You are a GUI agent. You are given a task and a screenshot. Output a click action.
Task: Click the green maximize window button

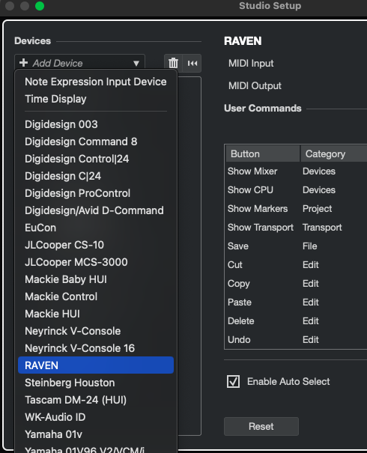point(40,6)
